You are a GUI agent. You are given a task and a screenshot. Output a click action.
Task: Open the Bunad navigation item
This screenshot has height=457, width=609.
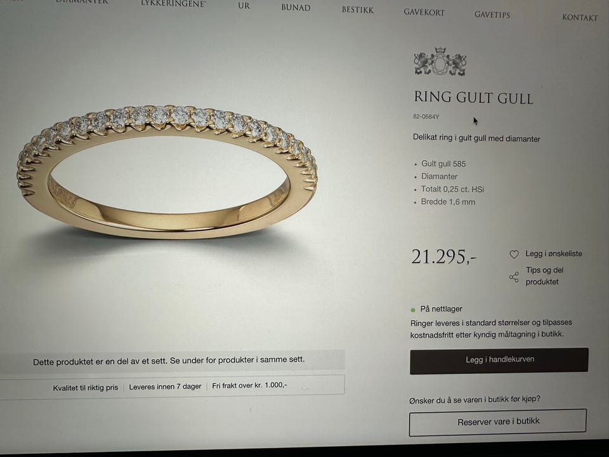point(296,8)
